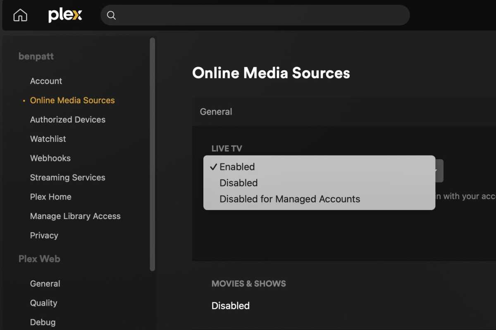Open Streaming Services settings
Image resolution: width=496 pixels, height=330 pixels.
click(67, 177)
